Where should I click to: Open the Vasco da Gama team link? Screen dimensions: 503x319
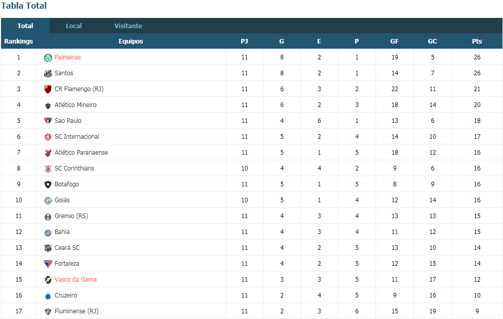pyautogui.click(x=75, y=280)
